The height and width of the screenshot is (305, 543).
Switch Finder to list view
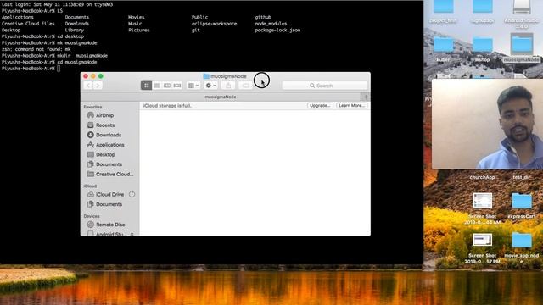156,85
